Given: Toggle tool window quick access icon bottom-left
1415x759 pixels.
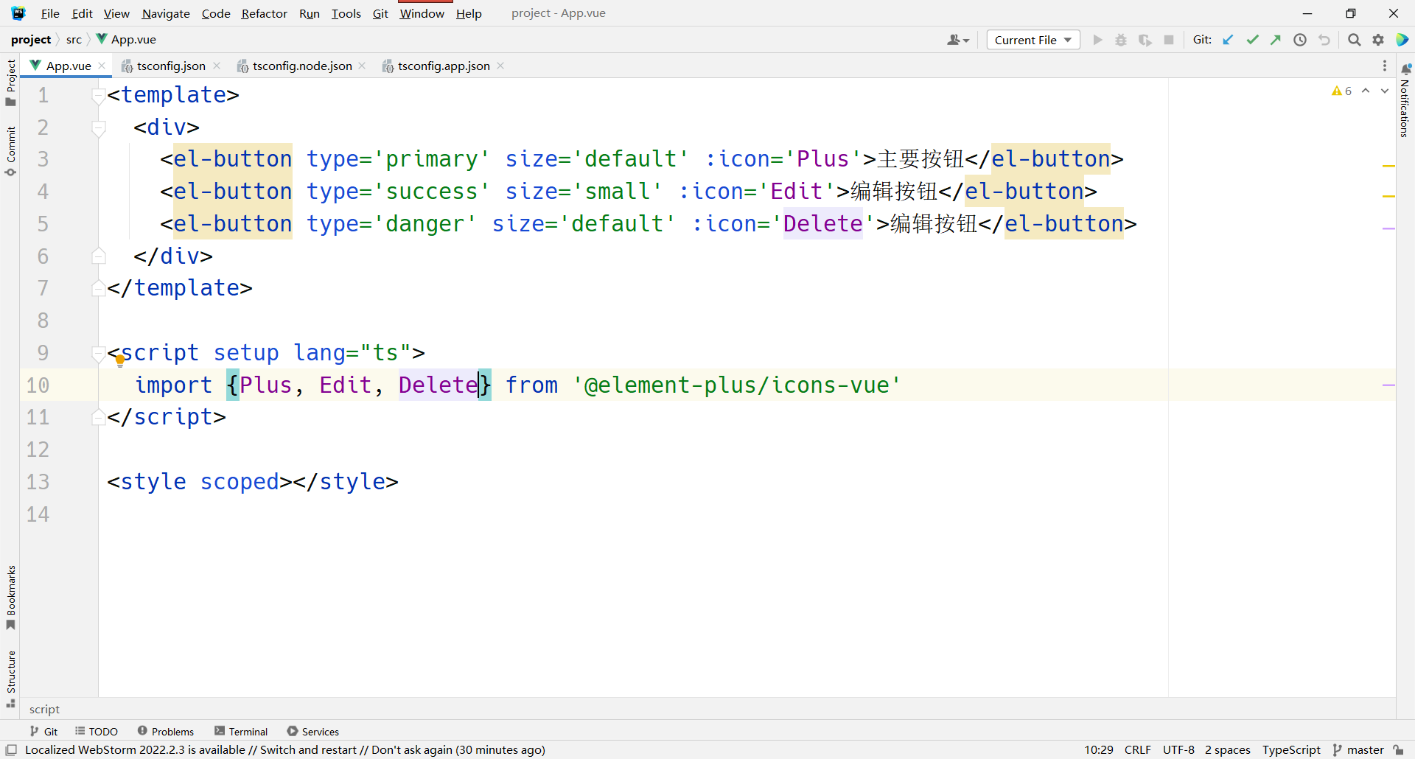Looking at the screenshot, I should (x=11, y=749).
